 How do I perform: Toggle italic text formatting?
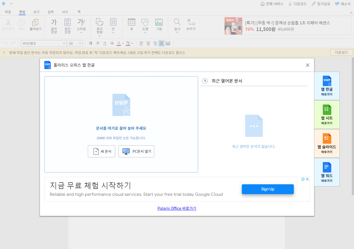point(98,43)
